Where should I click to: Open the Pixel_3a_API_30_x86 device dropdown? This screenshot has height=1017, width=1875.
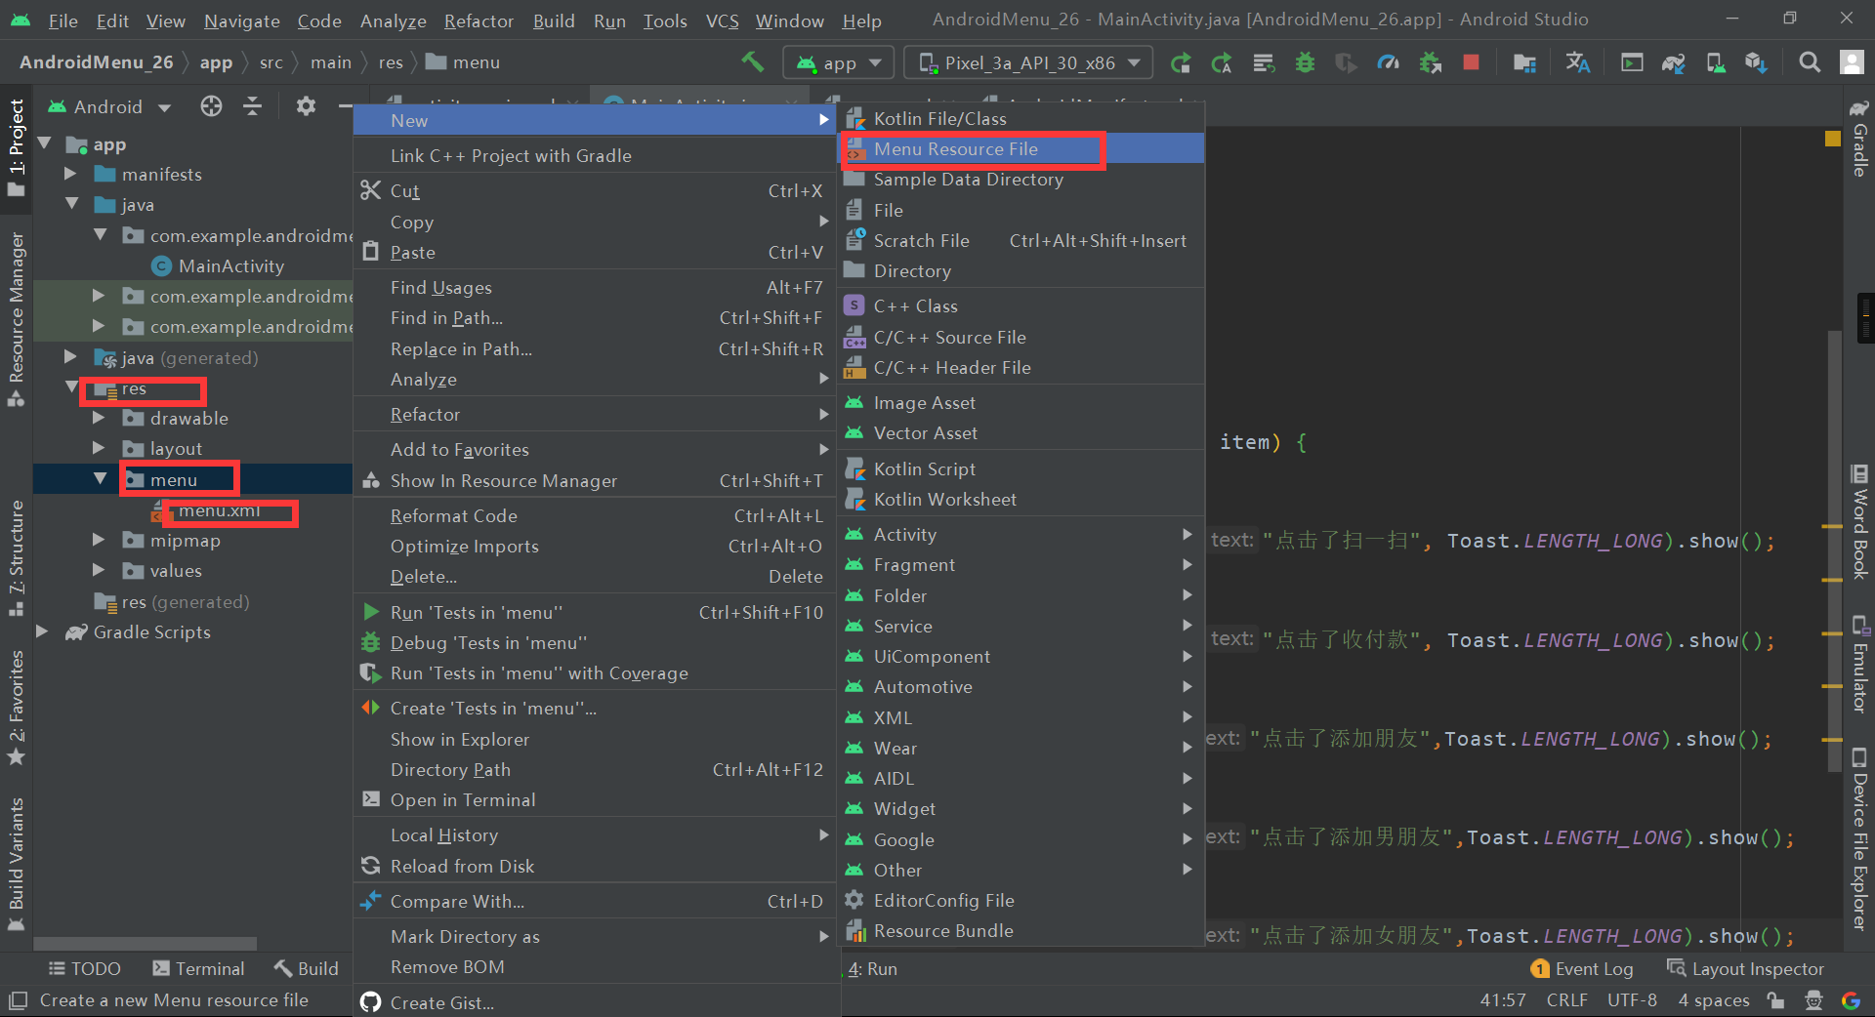[1028, 63]
